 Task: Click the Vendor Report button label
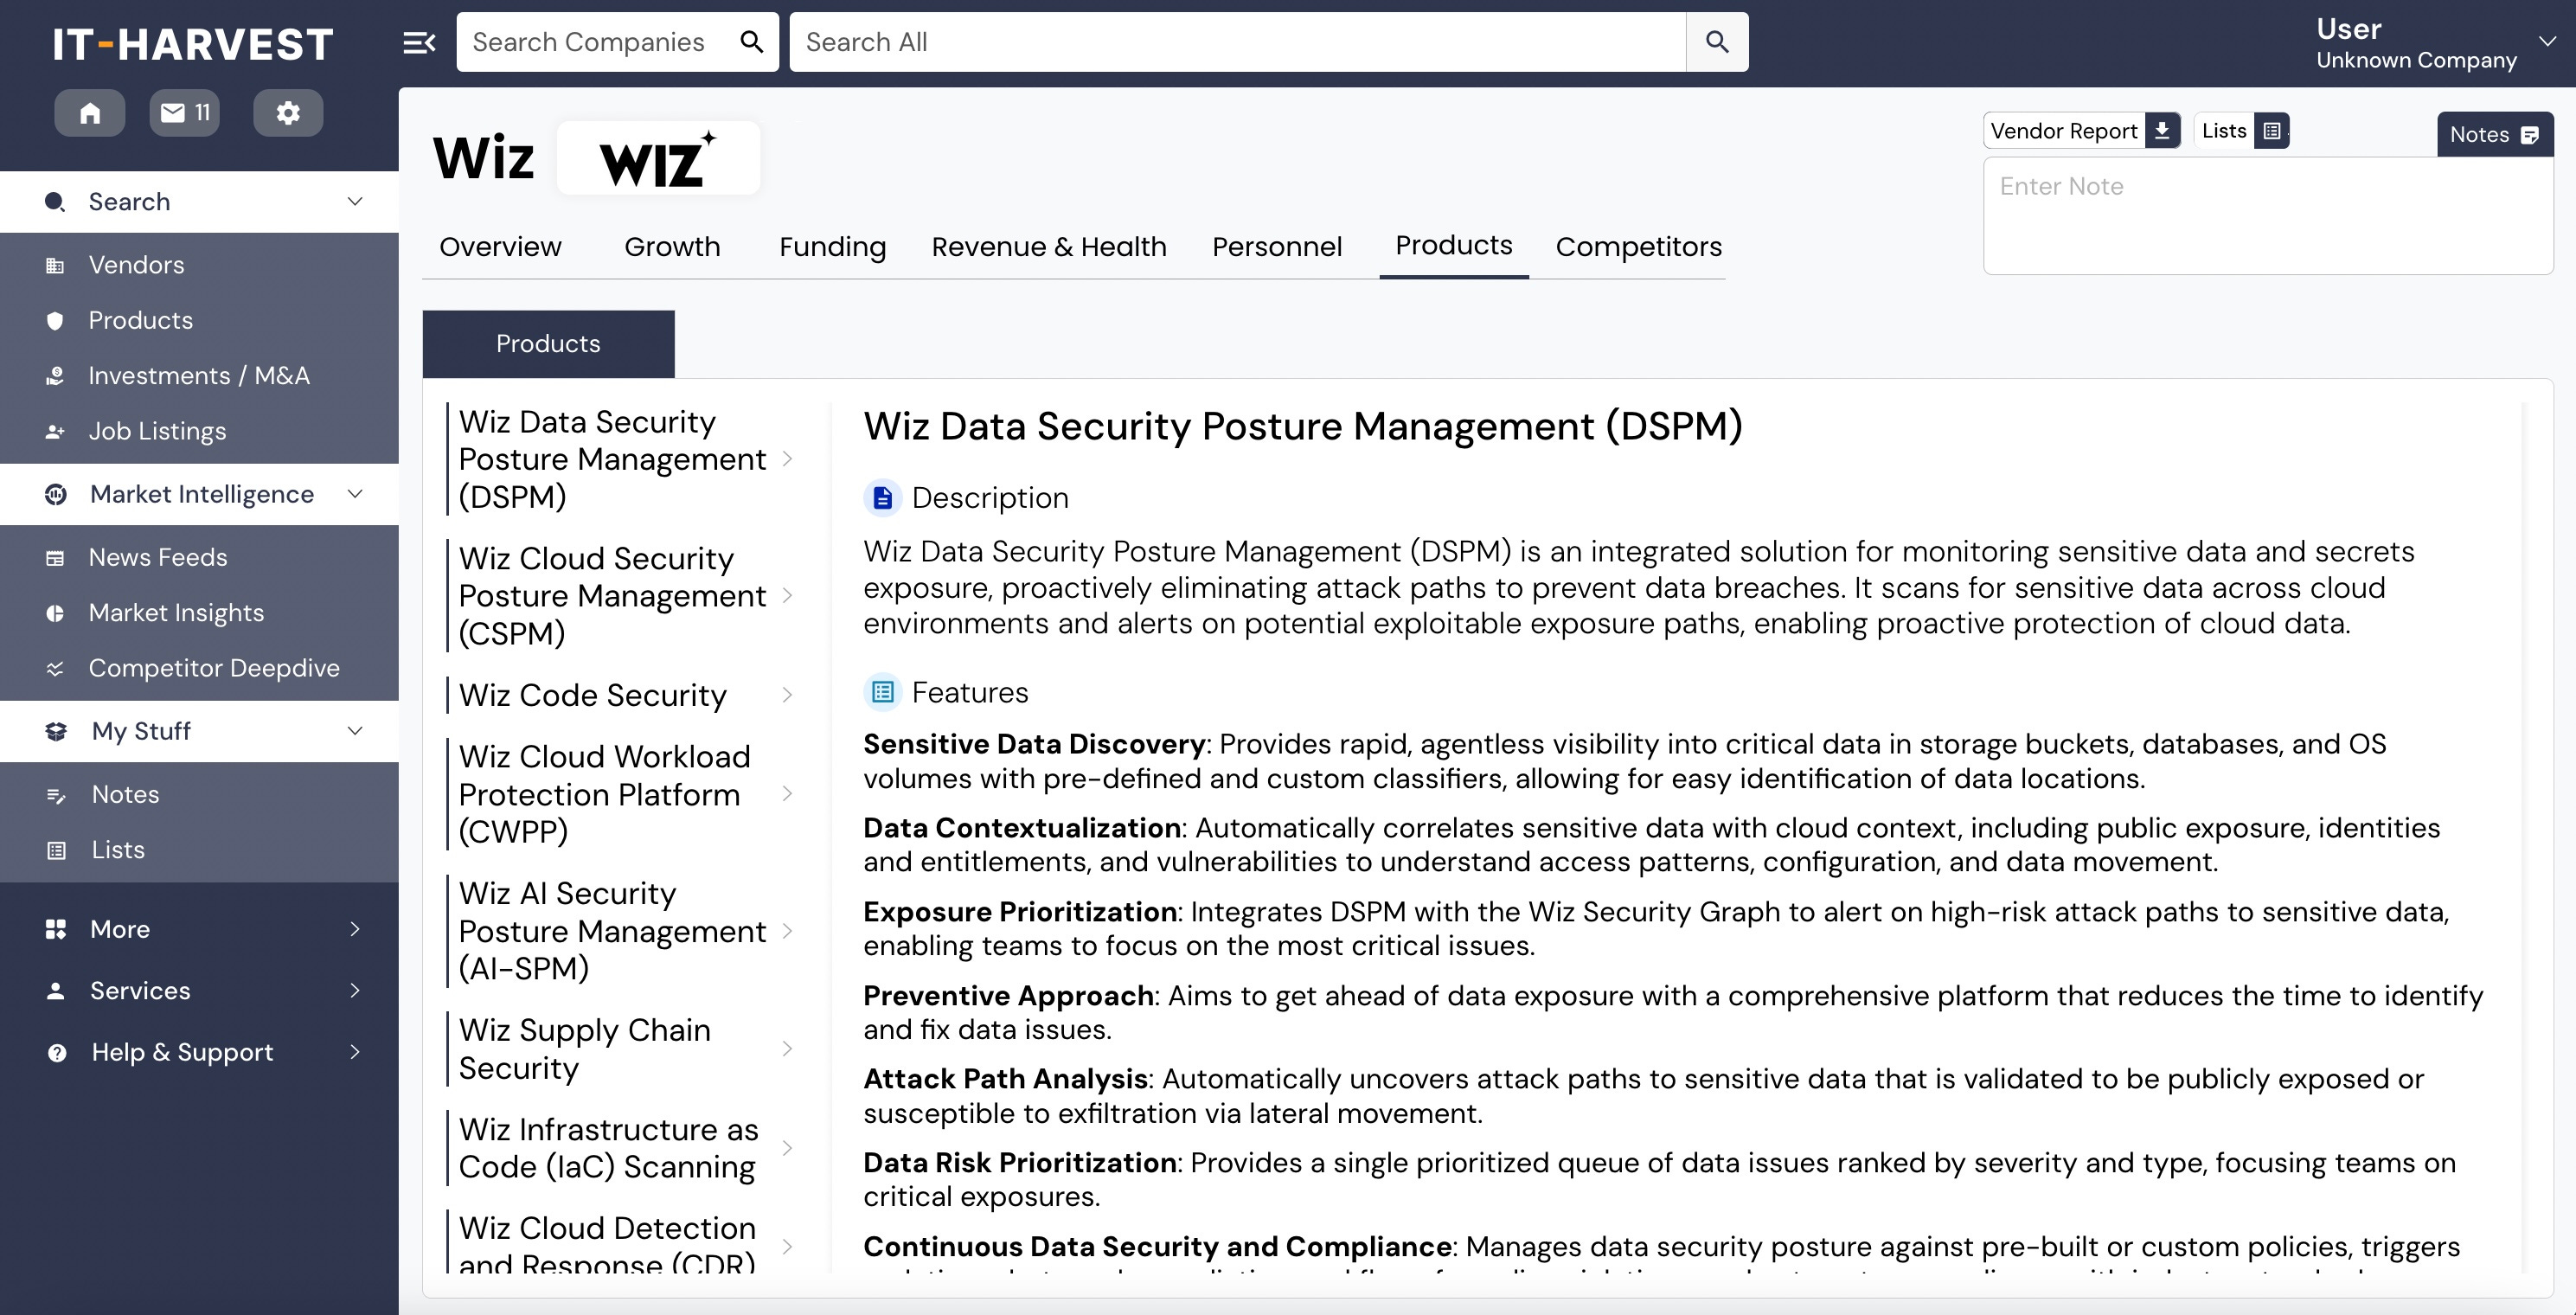tap(2063, 131)
